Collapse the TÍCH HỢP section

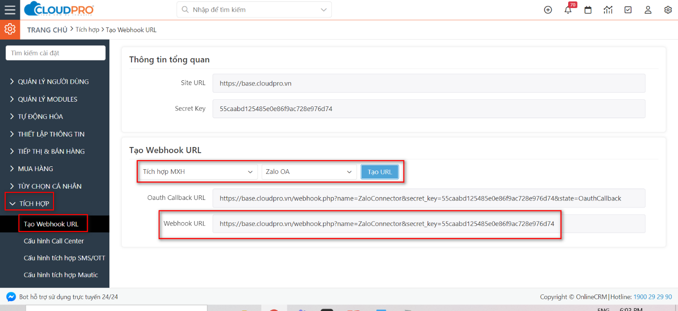[29, 203]
